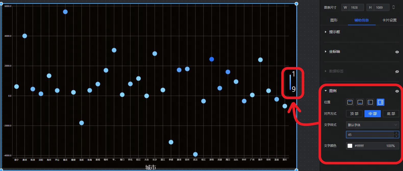
Task: Open the white 文字颜色 color swatch
Action: click(x=350, y=146)
